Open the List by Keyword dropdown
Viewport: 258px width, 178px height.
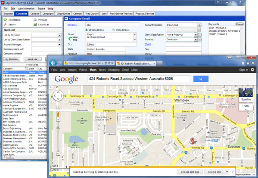(59, 35)
